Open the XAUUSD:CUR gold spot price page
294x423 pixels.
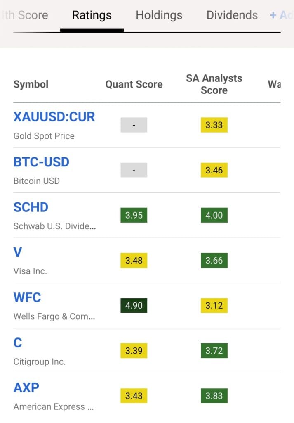pyautogui.click(x=54, y=116)
